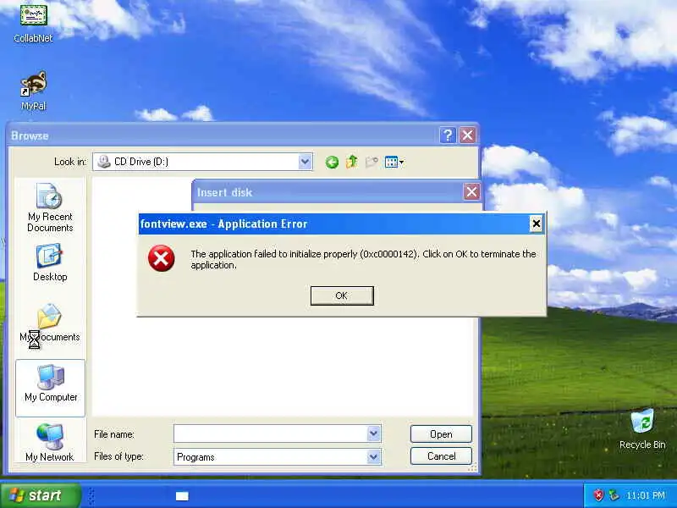Image resolution: width=677 pixels, height=508 pixels.
Task: Select the Recycle Bin on desktop
Action: pos(642,429)
